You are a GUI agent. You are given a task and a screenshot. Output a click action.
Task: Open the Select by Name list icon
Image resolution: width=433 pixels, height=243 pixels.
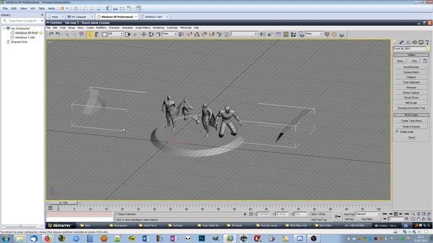(97, 34)
